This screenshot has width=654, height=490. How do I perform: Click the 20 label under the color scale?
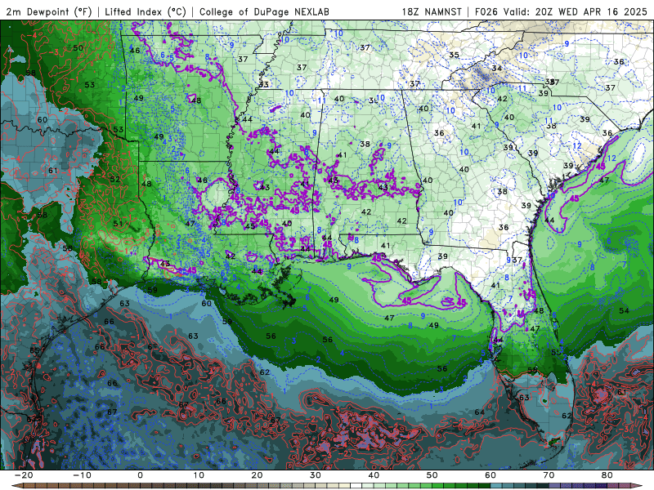click(257, 475)
